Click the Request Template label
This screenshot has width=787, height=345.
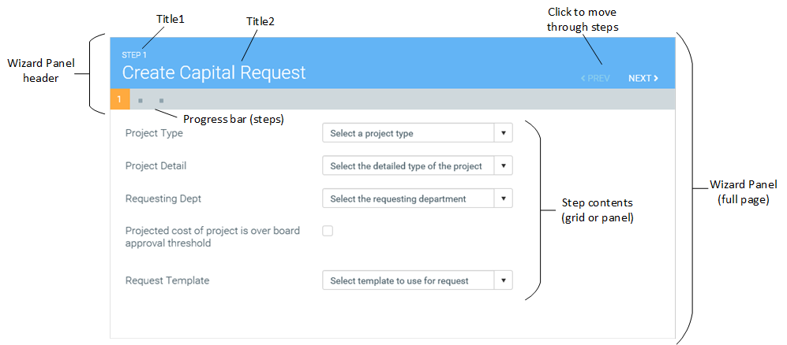167,280
